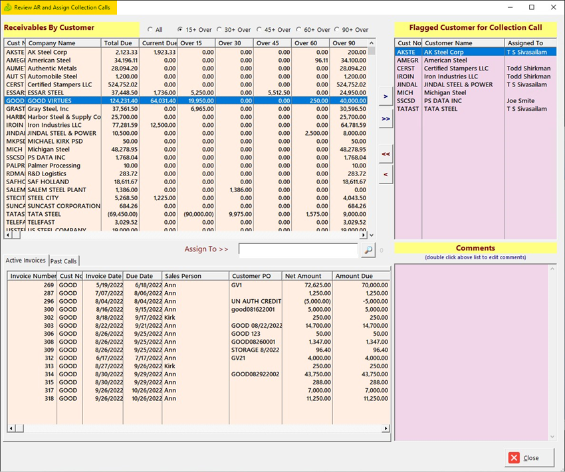
Task: Click the Assign To input field
Action: (298, 250)
